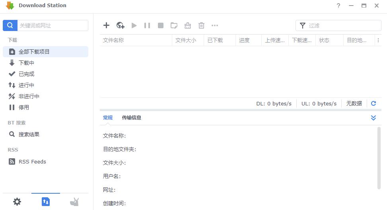Click the downloading arrow icon in sidebar
The image size is (387, 210).
[x=12, y=63]
